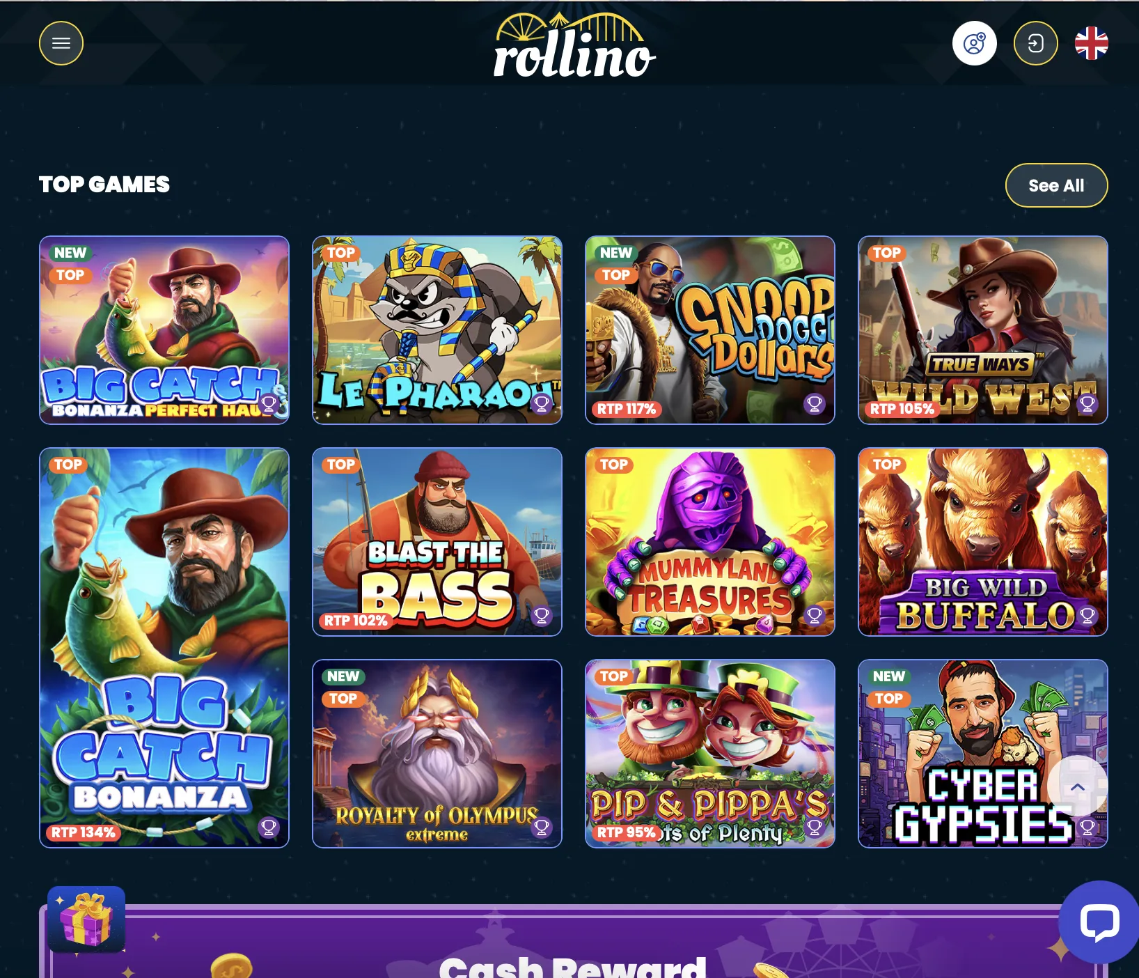Image resolution: width=1139 pixels, height=978 pixels.
Task: Click the gift box icon
Action: (86, 919)
